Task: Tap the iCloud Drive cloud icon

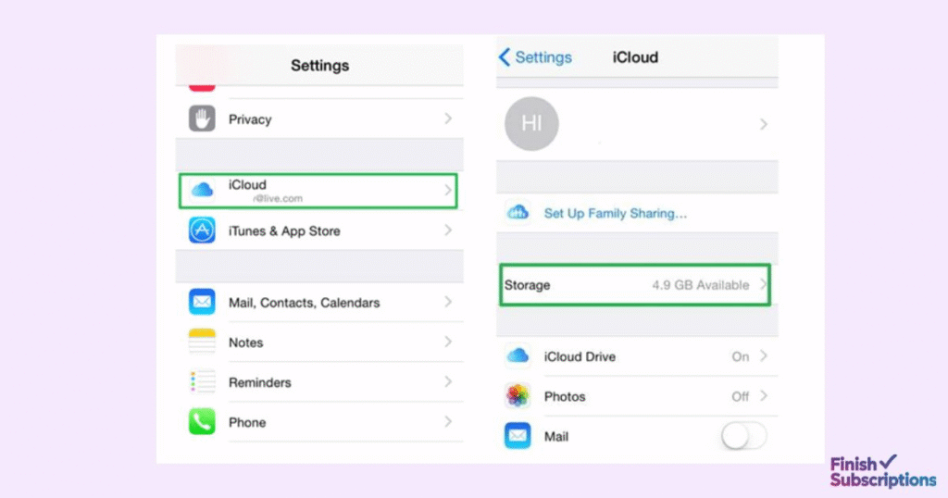Action: tap(518, 356)
